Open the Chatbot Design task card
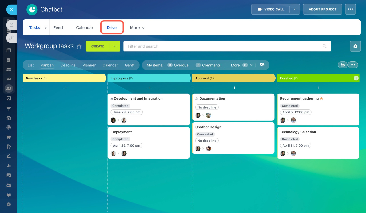The height and width of the screenshot is (213, 366). pos(208,127)
